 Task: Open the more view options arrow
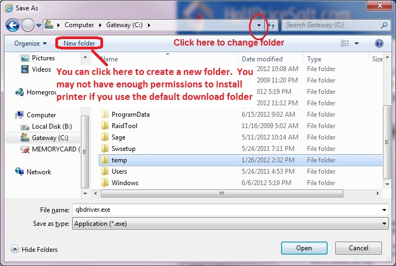(356, 43)
